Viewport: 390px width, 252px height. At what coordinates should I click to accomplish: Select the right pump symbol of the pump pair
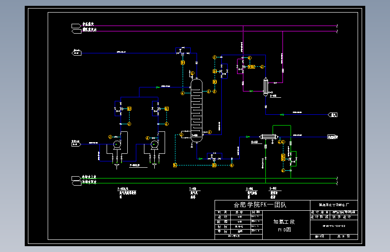point(154,144)
